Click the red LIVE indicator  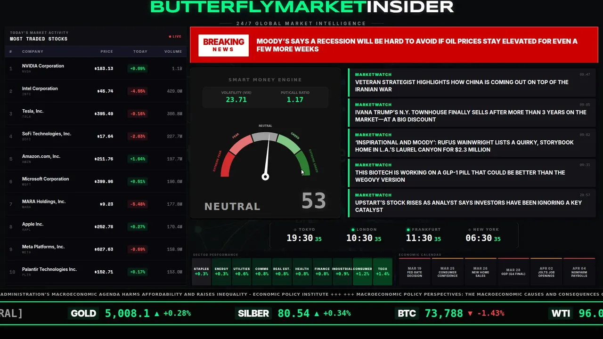click(175, 36)
